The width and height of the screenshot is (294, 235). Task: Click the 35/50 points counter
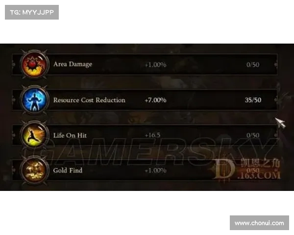click(253, 100)
